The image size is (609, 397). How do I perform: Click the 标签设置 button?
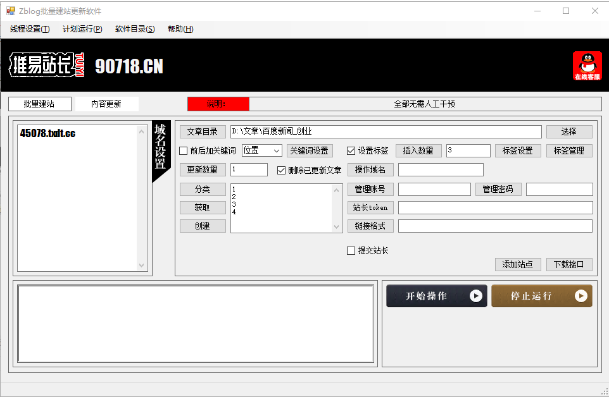tap(518, 151)
